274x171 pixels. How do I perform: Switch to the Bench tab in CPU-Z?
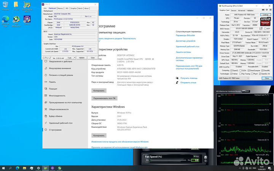80,8
